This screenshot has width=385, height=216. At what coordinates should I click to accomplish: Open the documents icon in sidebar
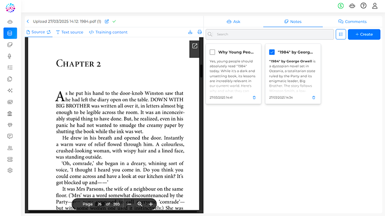point(10,79)
